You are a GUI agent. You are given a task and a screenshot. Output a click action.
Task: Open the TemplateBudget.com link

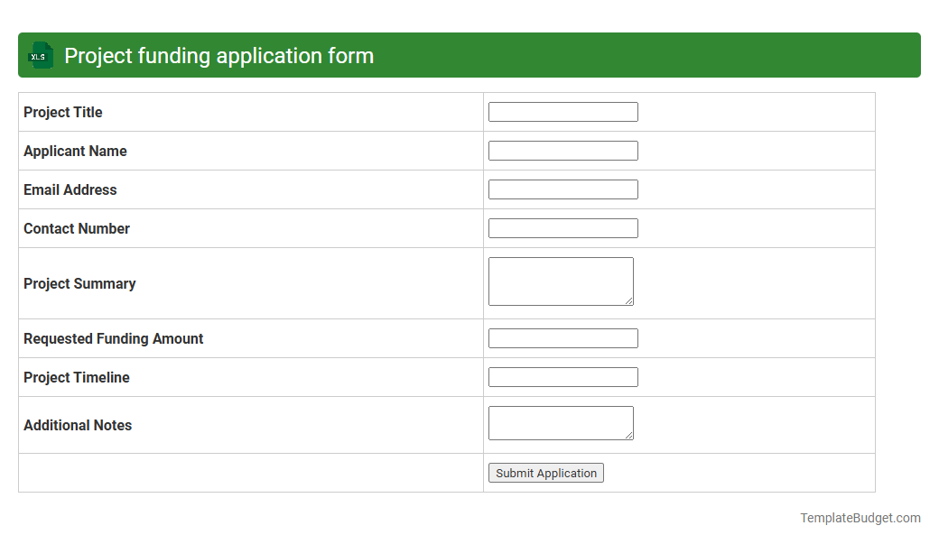point(860,517)
